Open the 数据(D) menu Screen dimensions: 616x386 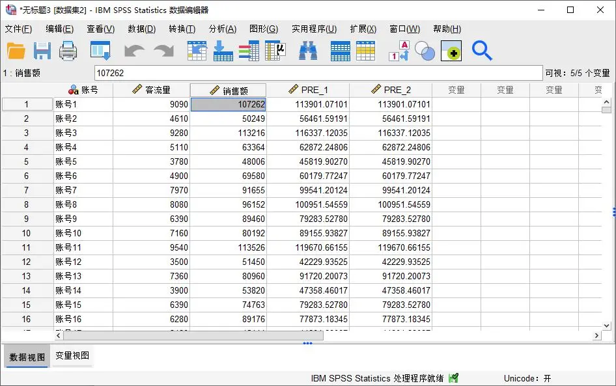(x=141, y=29)
